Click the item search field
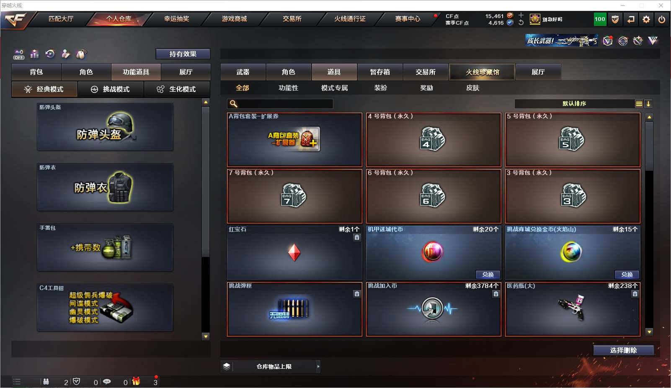 coord(280,104)
